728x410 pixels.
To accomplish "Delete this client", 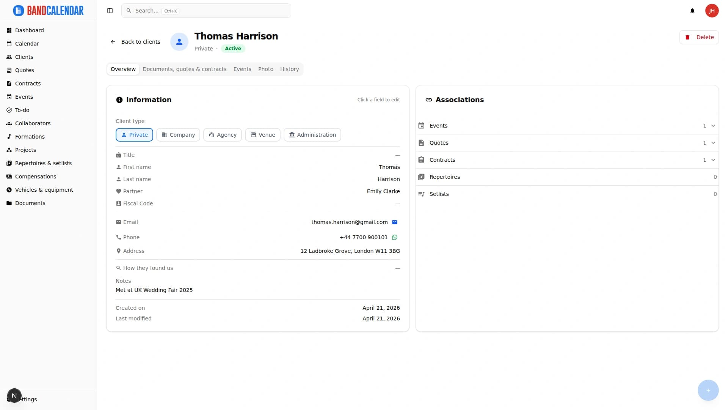I will (699, 37).
